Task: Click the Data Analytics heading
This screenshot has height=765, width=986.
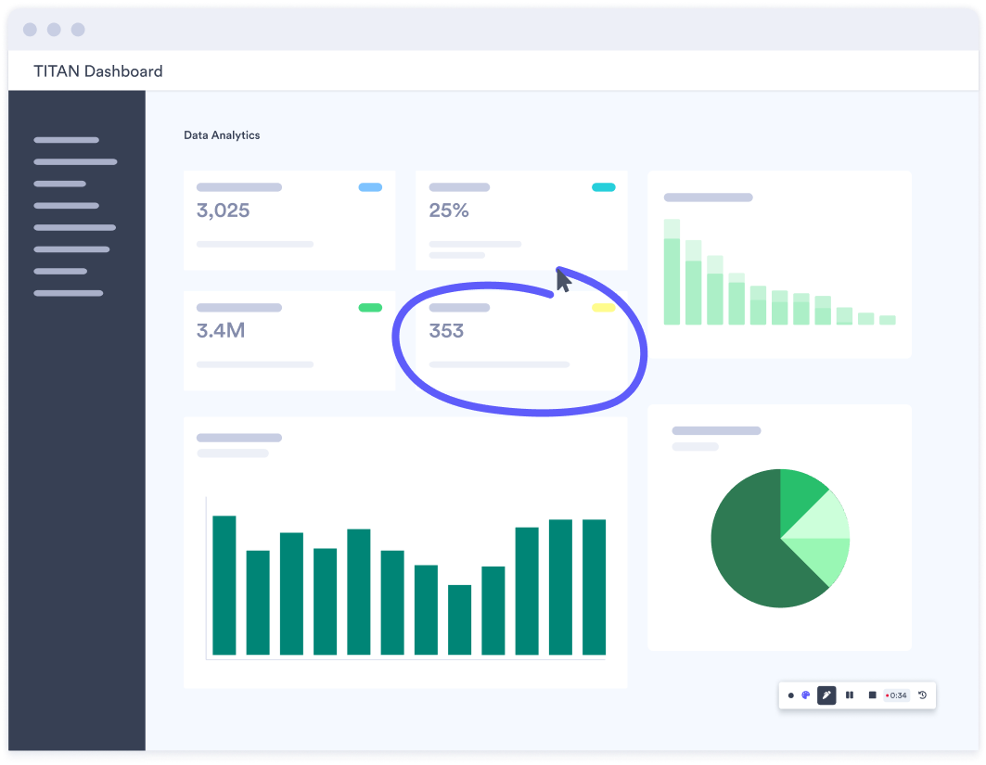Action: (x=222, y=135)
